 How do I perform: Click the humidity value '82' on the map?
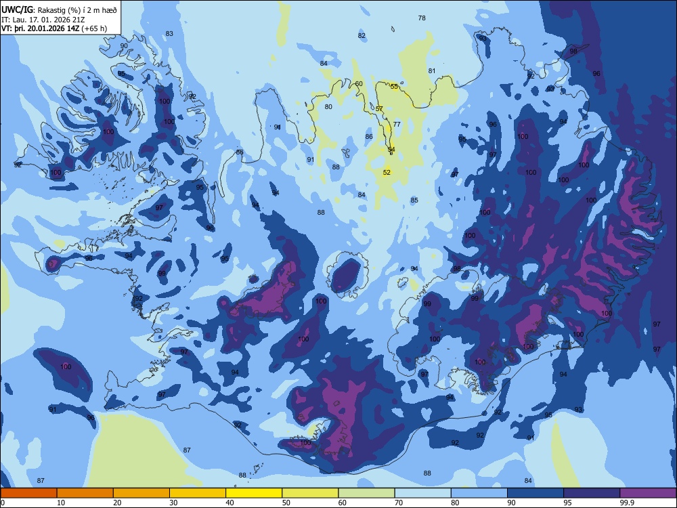[362, 35]
